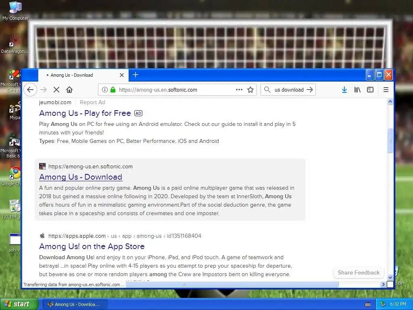Click vertical scrollbar up arrow
Image resolution: width=413 pixels, height=310 pixels.
tap(390, 101)
